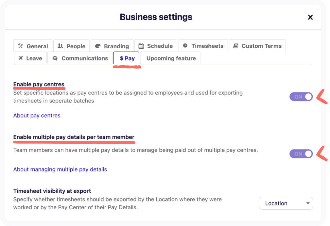Switch to the Upcoming feature tab

(171, 58)
